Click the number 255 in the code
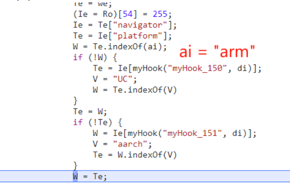The height and width of the screenshot is (185, 290). coord(160,14)
